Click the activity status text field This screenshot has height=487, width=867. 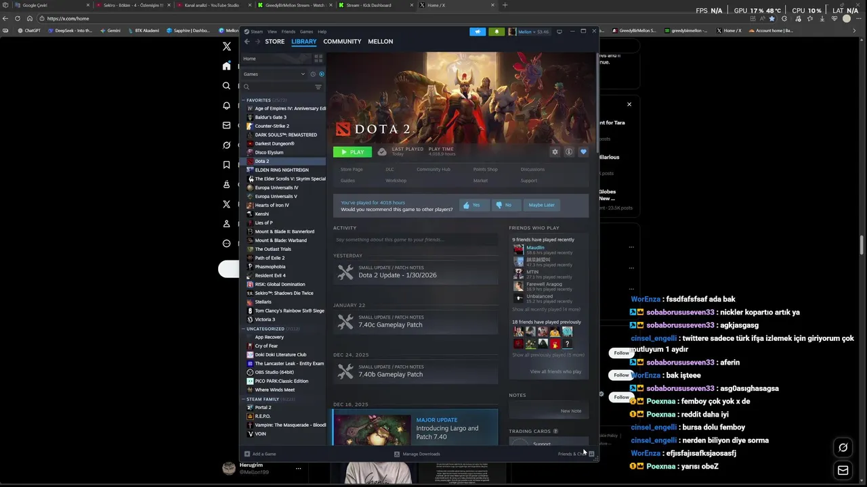coord(415,239)
